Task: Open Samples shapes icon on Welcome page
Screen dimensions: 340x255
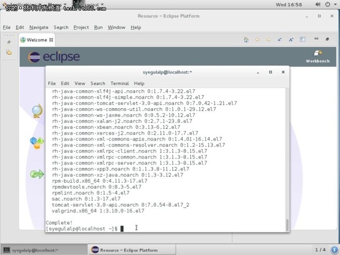Action: pyautogui.click(x=37, y=143)
